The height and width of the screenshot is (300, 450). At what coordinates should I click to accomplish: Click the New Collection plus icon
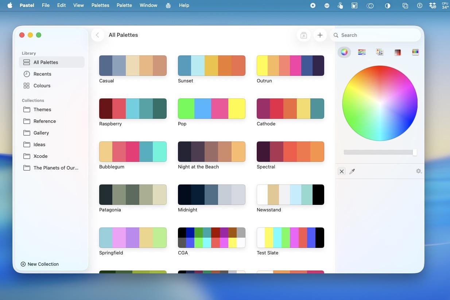(23, 264)
